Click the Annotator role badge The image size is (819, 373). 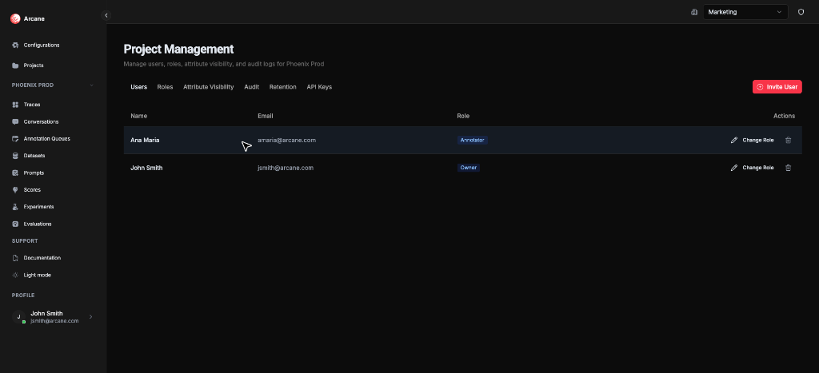pyautogui.click(x=472, y=141)
